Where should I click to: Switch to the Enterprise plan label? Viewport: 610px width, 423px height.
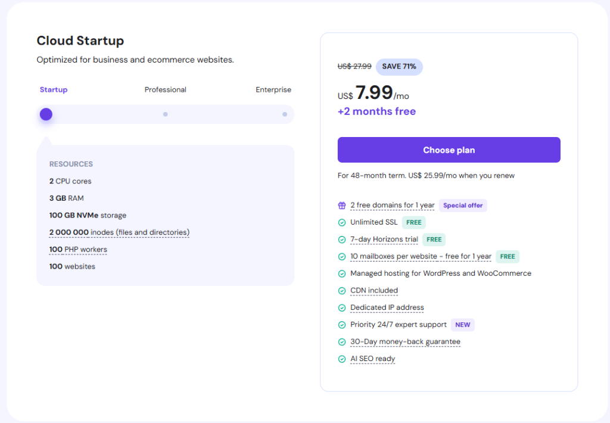(x=273, y=89)
